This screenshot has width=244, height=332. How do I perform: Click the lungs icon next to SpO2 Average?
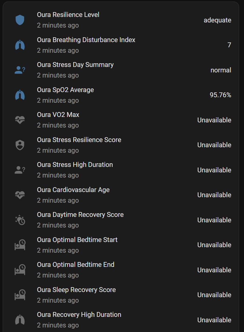[20, 95]
